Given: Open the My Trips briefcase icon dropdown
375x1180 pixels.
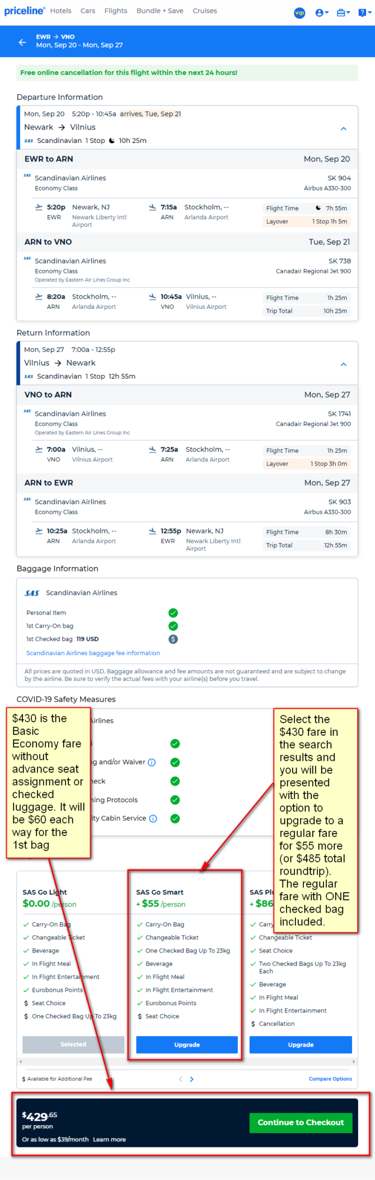Looking at the screenshot, I should click(x=343, y=12).
